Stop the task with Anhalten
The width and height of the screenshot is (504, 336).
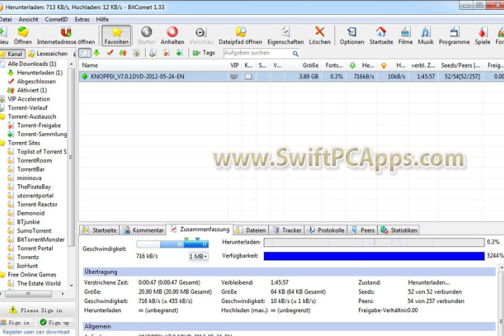point(172,36)
